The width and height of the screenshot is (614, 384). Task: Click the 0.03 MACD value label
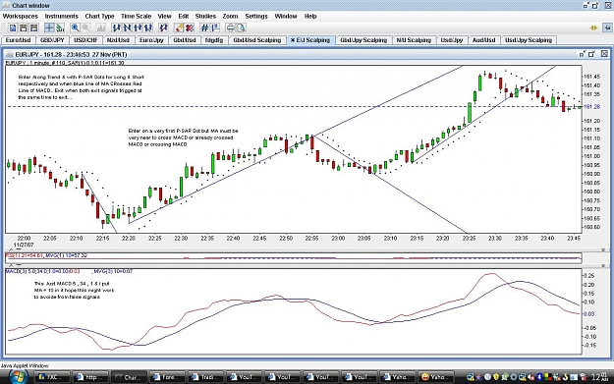point(588,314)
